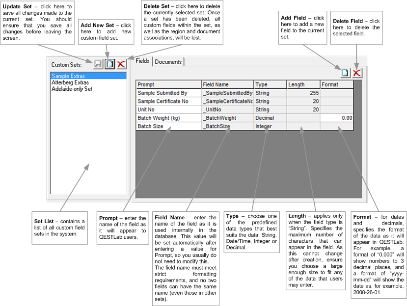
Task: Choose Atterberg Extras custom set
Action: pyautogui.click(x=70, y=83)
